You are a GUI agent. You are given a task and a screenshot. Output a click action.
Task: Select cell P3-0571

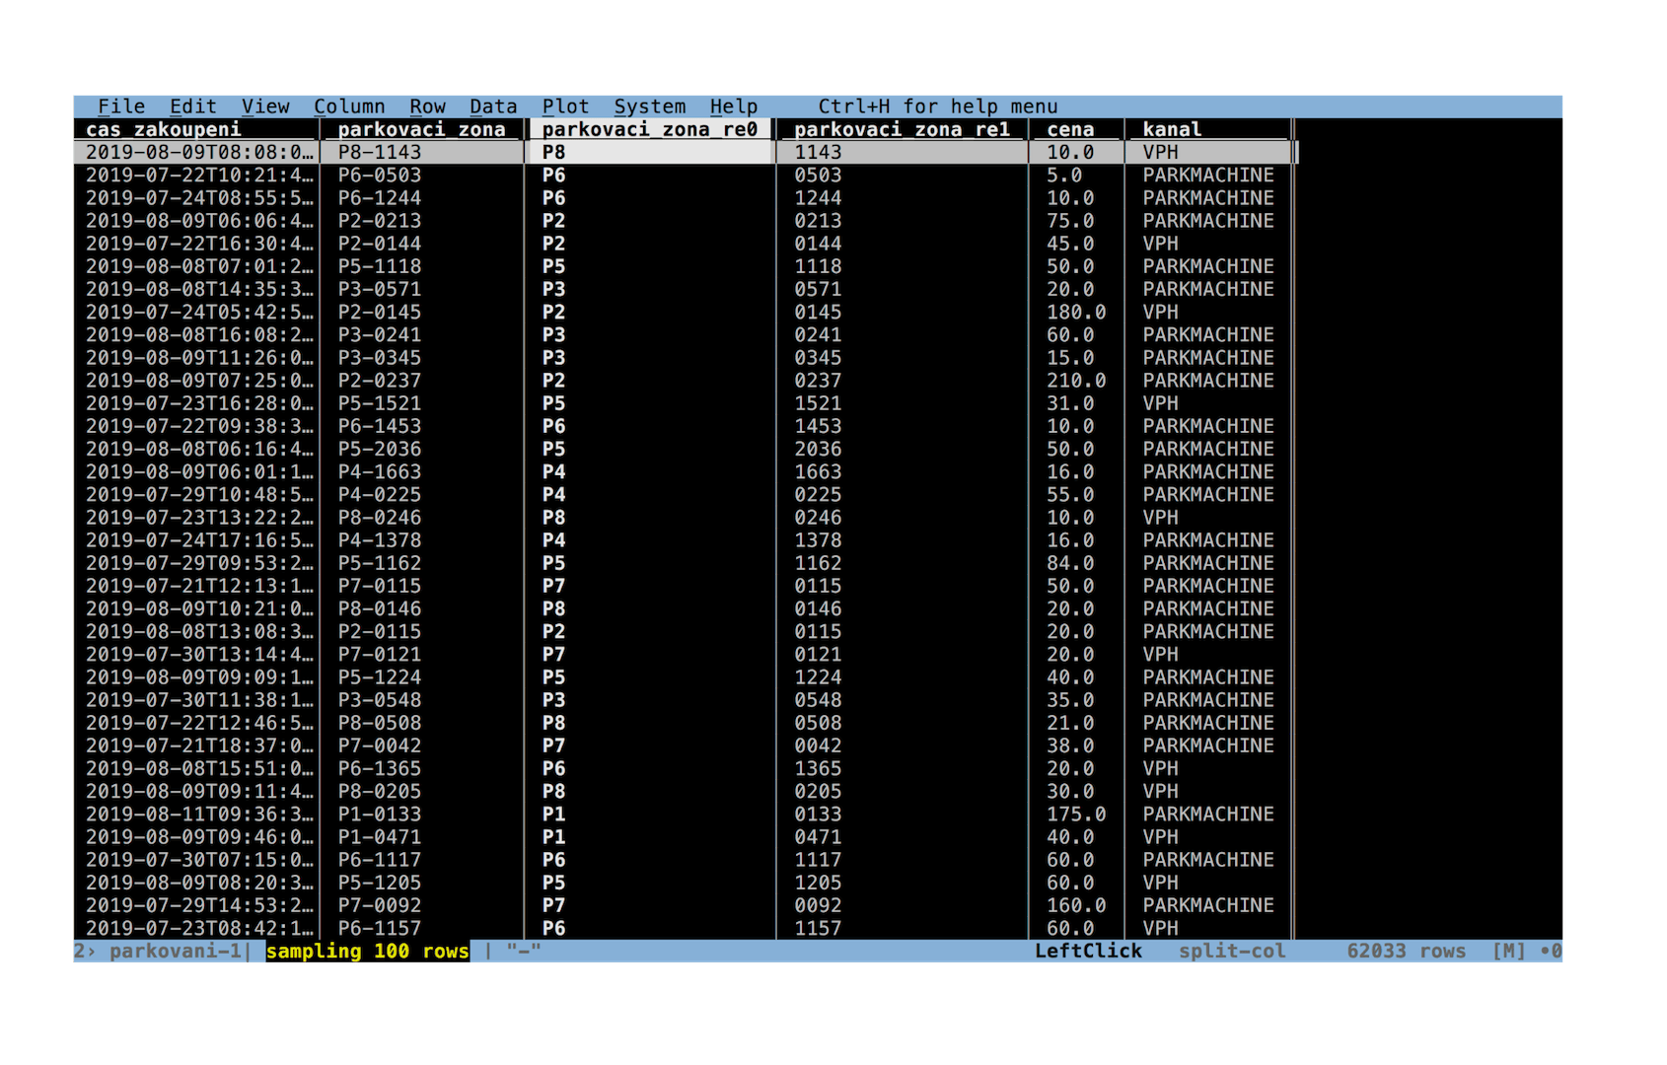(380, 289)
